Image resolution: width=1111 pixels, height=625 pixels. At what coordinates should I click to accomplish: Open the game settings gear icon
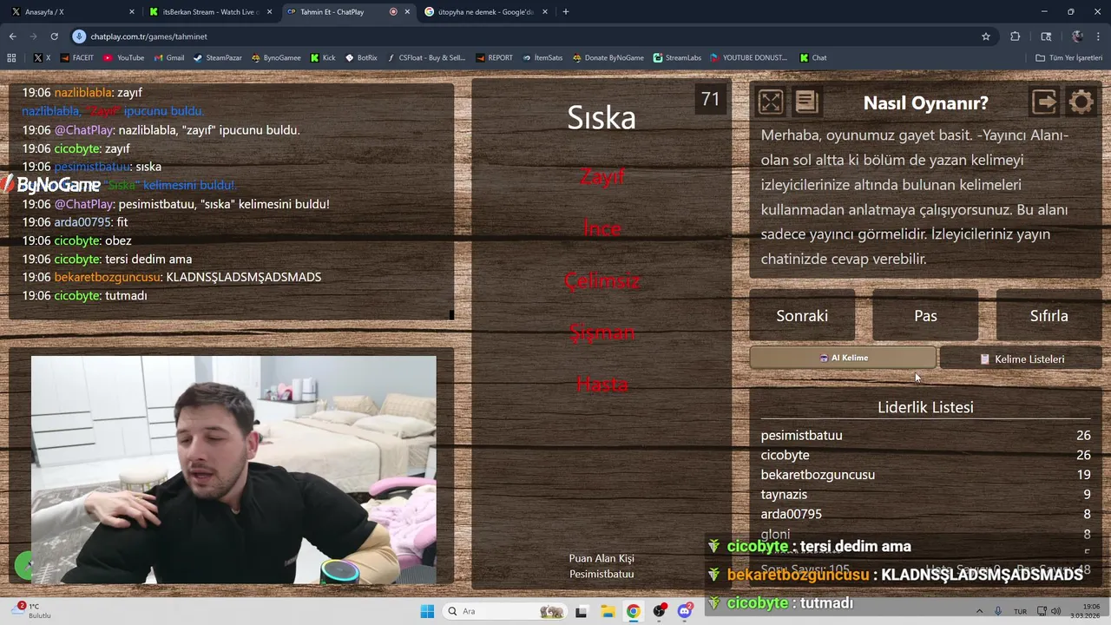pyautogui.click(x=1081, y=102)
